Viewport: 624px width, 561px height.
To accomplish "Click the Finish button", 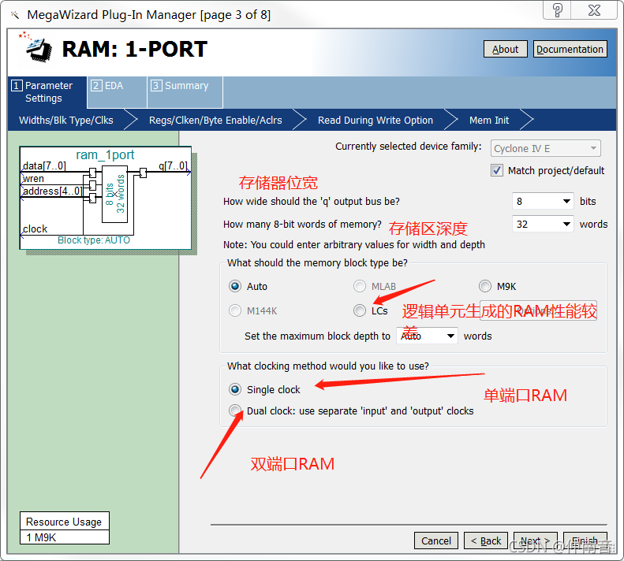I will [585, 541].
